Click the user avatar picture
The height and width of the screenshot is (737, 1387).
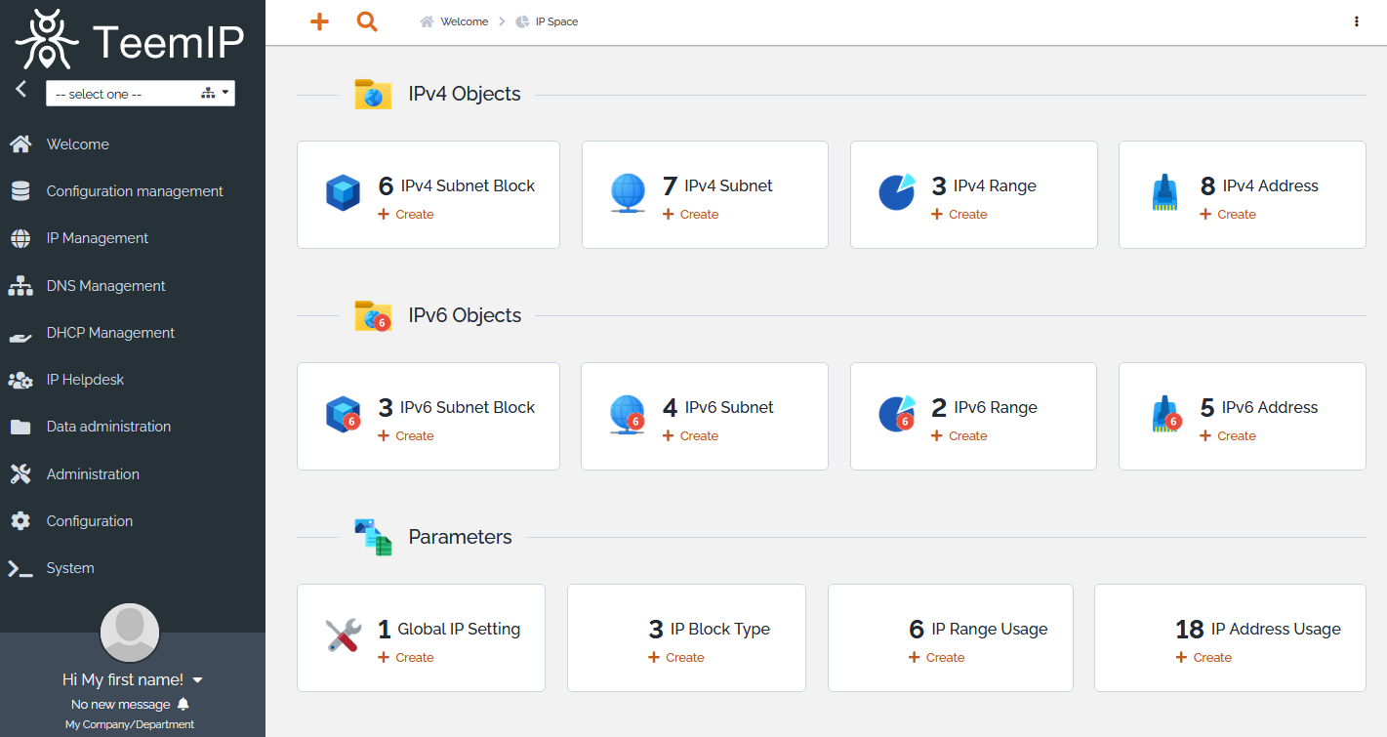click(x=130, y=633)
